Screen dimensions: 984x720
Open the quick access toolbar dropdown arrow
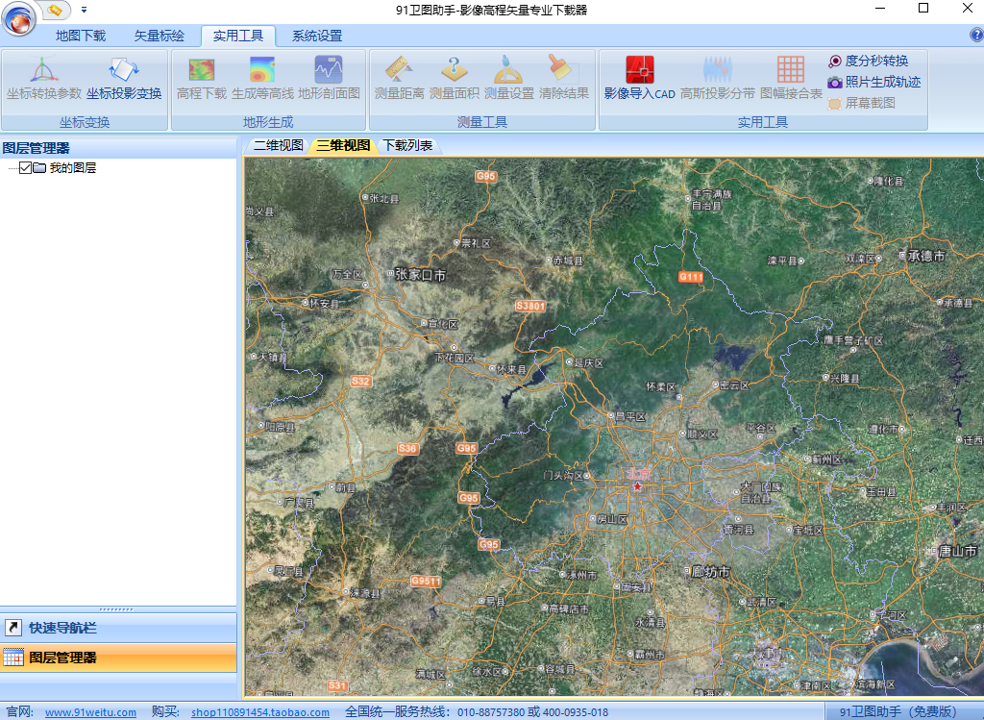point(85,10)
